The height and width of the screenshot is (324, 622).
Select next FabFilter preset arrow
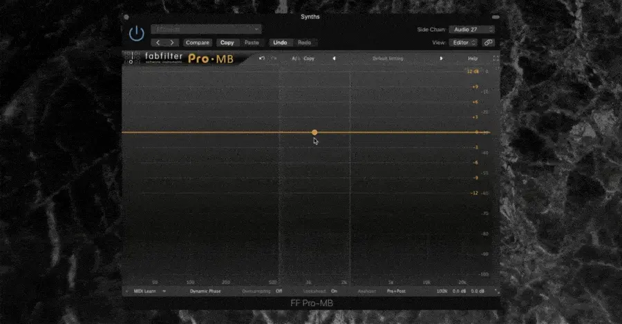point(441,58)
